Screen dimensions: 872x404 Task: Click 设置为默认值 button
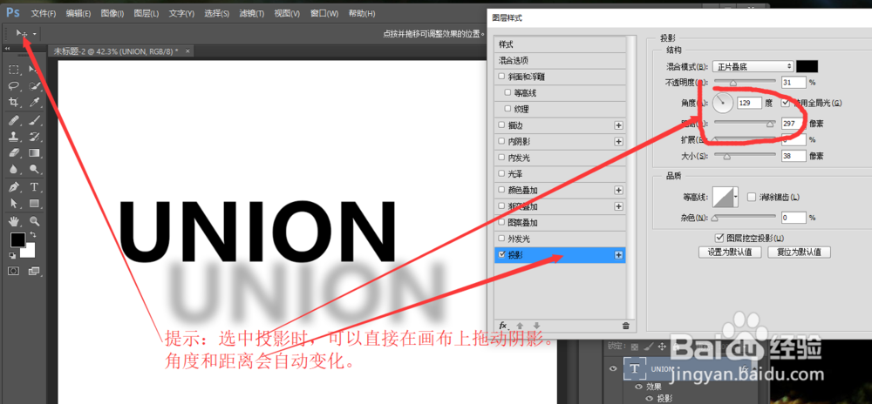click(730, 252)
